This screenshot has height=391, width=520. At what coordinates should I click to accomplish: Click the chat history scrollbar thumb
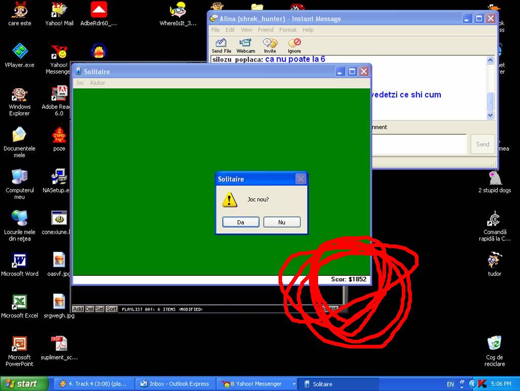point(490,101)
